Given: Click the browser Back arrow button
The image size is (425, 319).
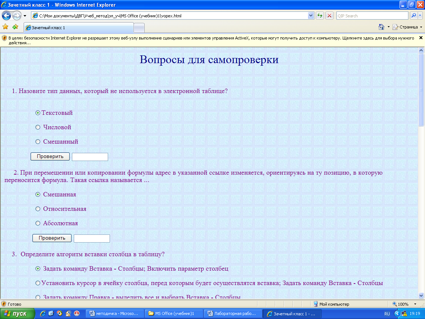Looking at the screenshot, I should click(7, 16).
